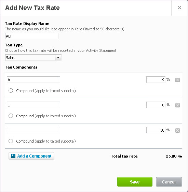The image size is (188, 192).
Task: Click the 6 percent rate field
Action: 156,105
